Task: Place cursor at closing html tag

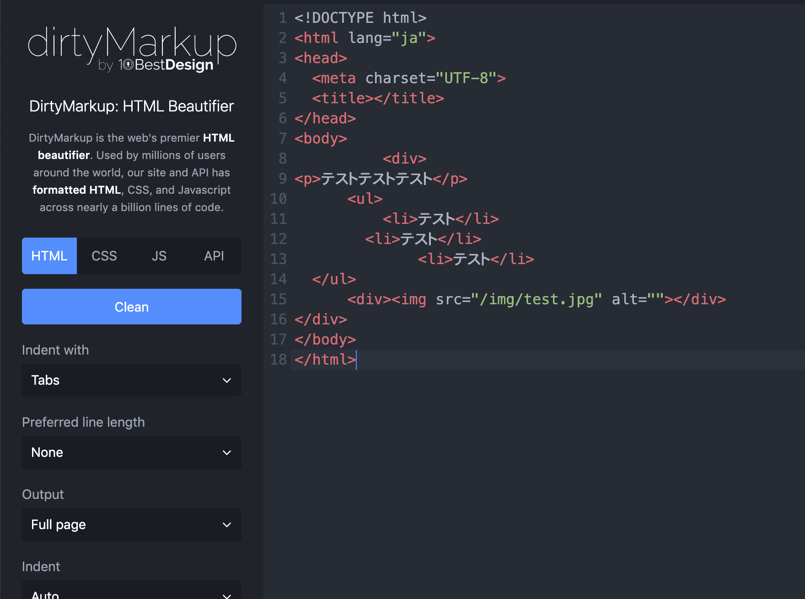Action: tap(325, 360)
